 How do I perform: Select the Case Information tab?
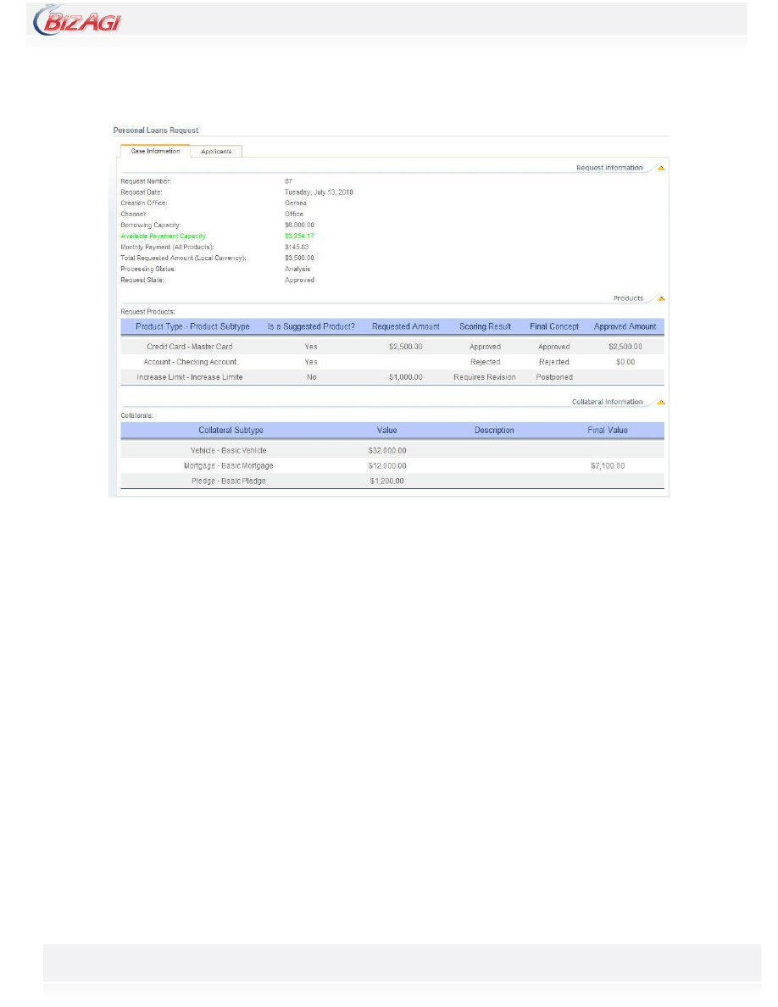(155, 151)
